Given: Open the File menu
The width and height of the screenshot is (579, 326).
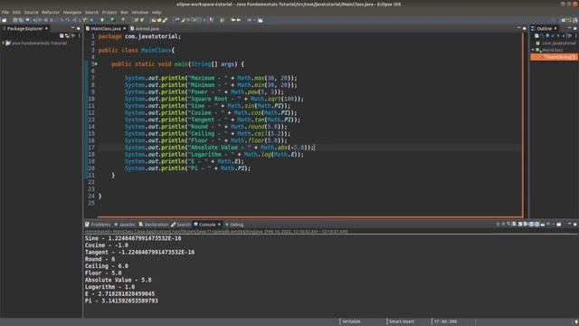Looking at the screenshot, I should pos(5,12).
